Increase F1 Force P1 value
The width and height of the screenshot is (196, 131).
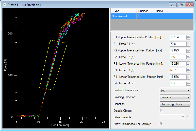188,43
